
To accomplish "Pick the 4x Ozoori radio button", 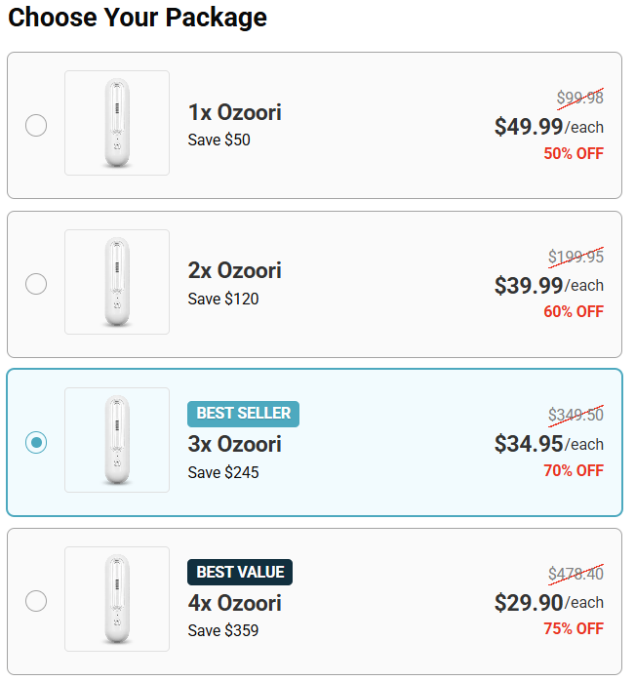I will click(x=36, y=601).
